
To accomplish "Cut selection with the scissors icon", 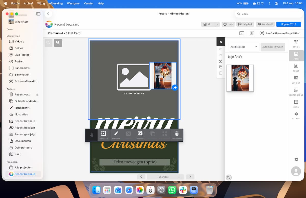I will [221, 61].
